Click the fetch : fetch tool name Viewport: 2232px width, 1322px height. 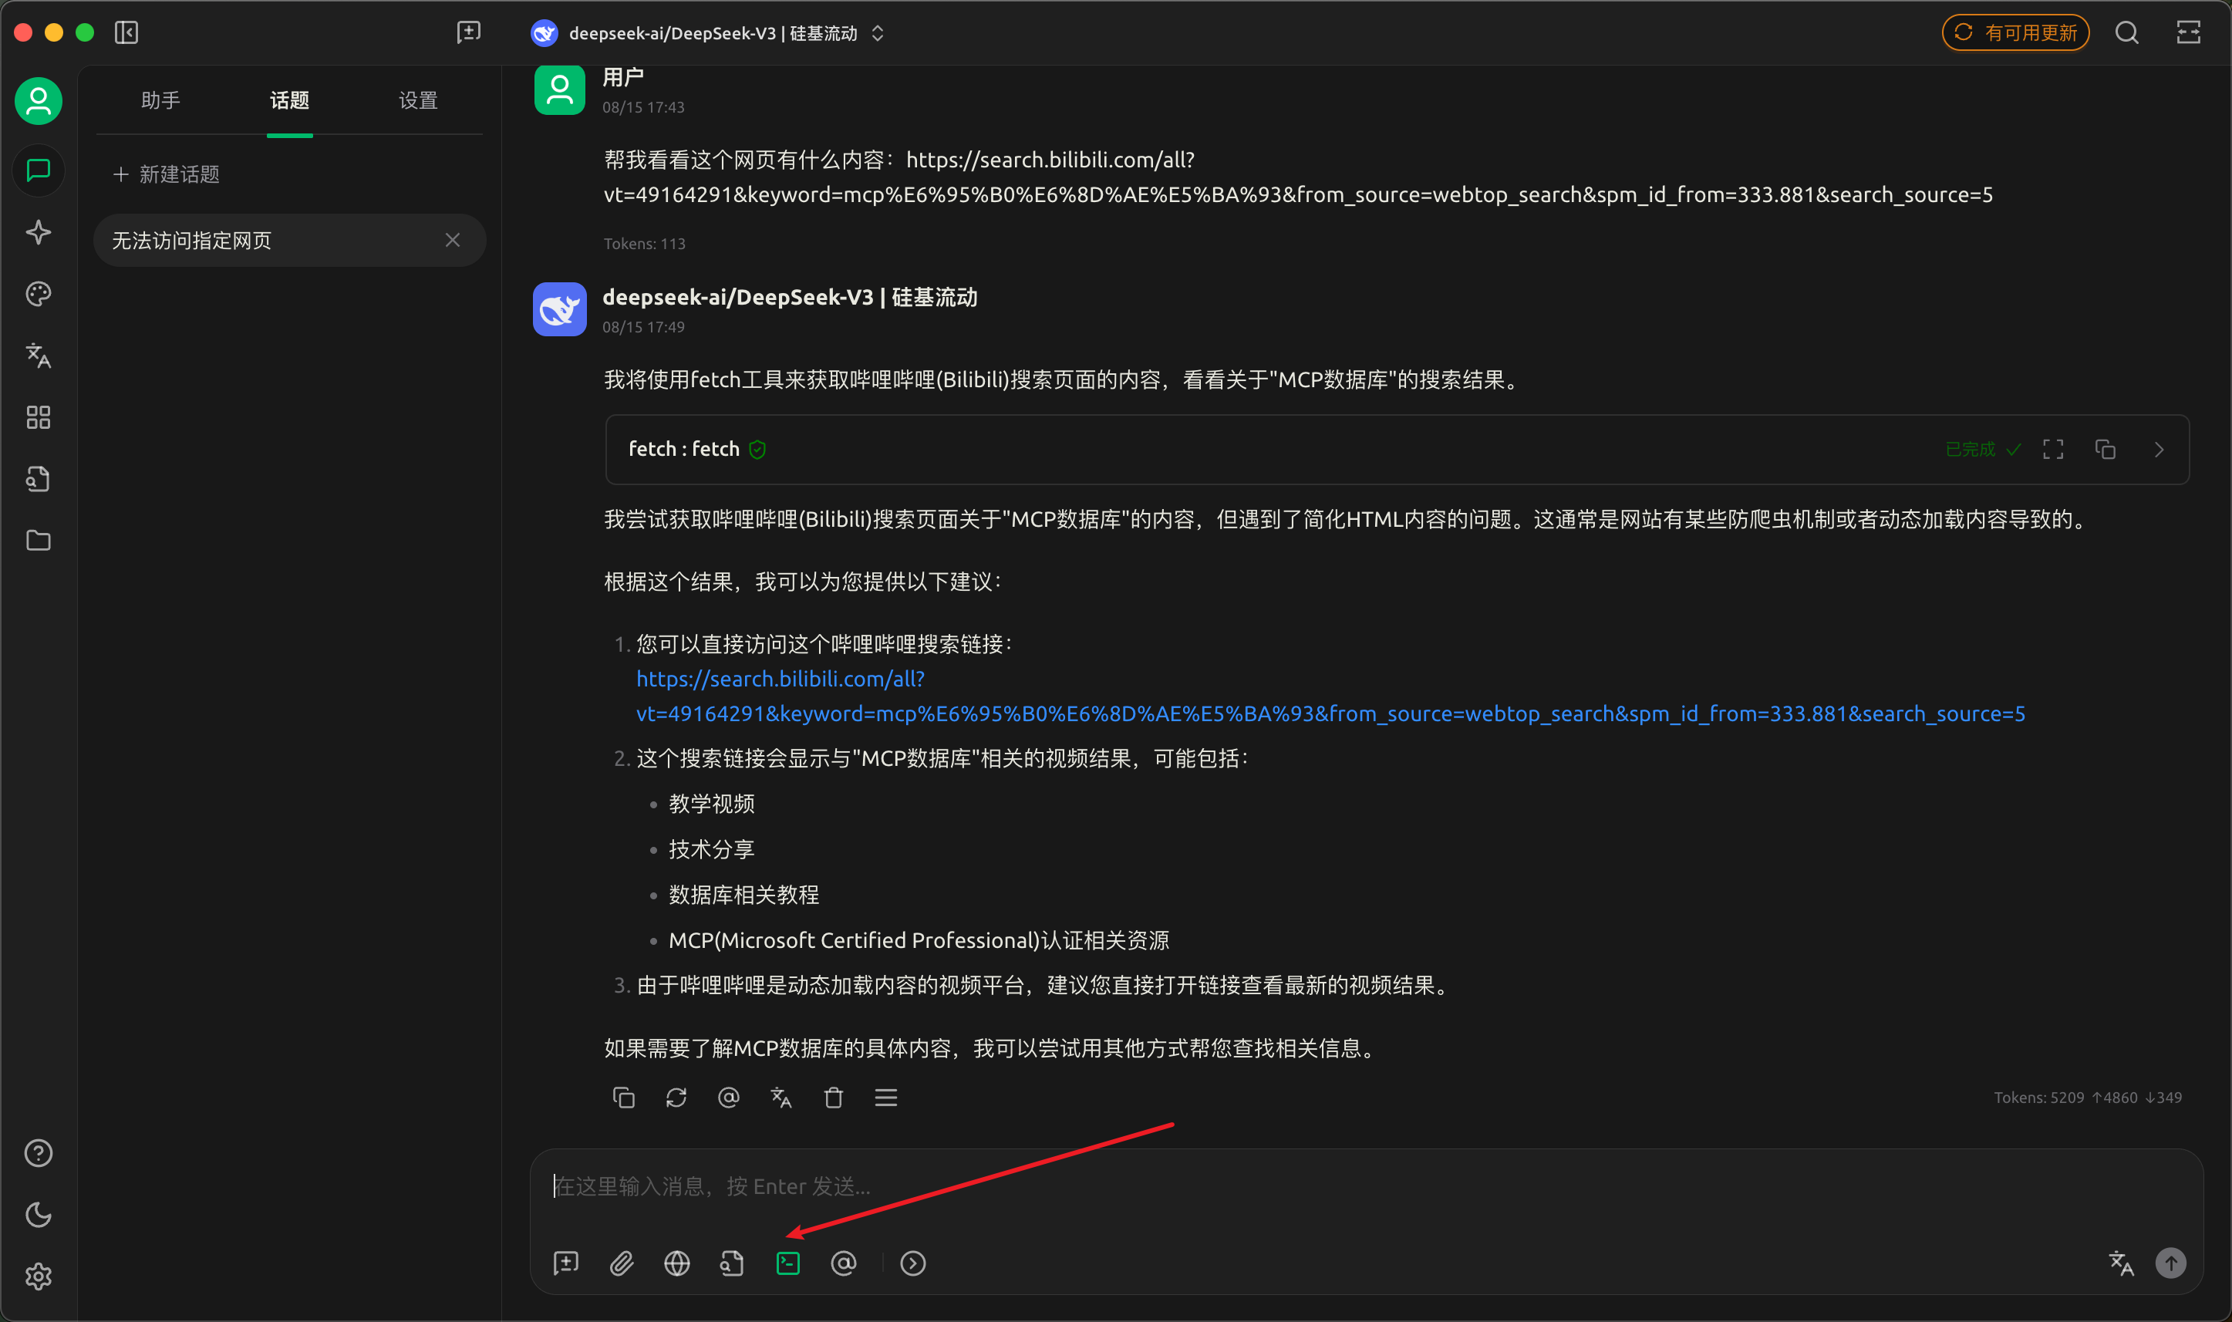tap(684, 449)
